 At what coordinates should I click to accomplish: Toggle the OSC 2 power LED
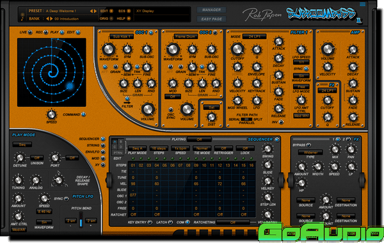(x=215, y=33)
